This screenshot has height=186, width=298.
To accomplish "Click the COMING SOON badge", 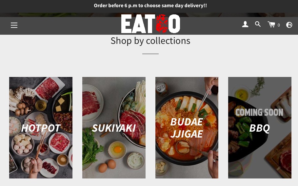I will [x=259, y=112].
